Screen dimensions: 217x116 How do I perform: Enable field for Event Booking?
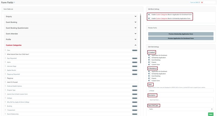(149, 60)
